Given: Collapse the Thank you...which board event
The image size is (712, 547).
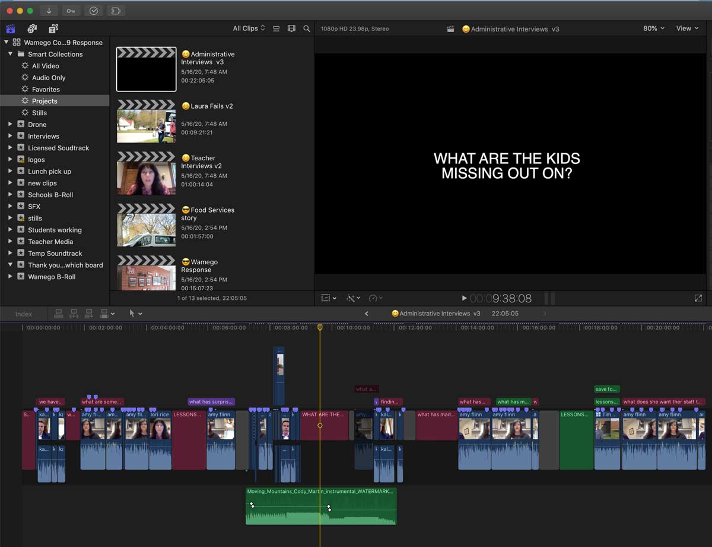Looking at the screenshot, I should (10, 265).
